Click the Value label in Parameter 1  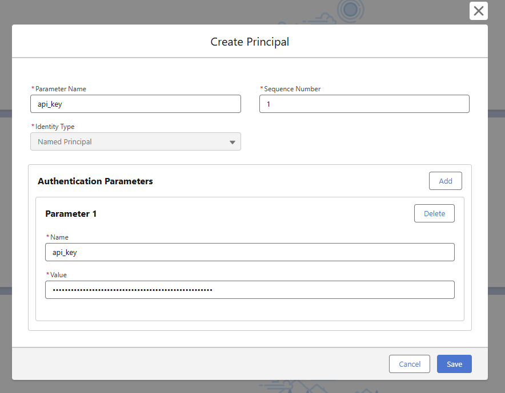pyautogui.click(x=58, y=275)
